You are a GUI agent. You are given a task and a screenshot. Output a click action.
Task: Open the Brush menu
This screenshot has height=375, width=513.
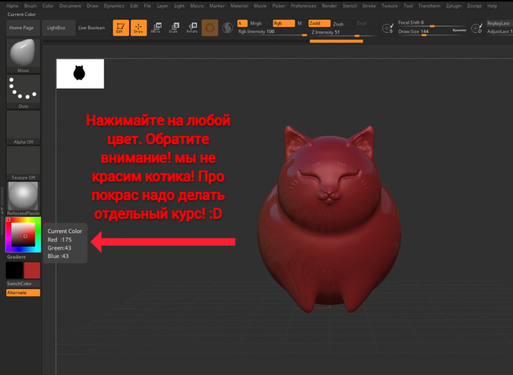point(30,5)
